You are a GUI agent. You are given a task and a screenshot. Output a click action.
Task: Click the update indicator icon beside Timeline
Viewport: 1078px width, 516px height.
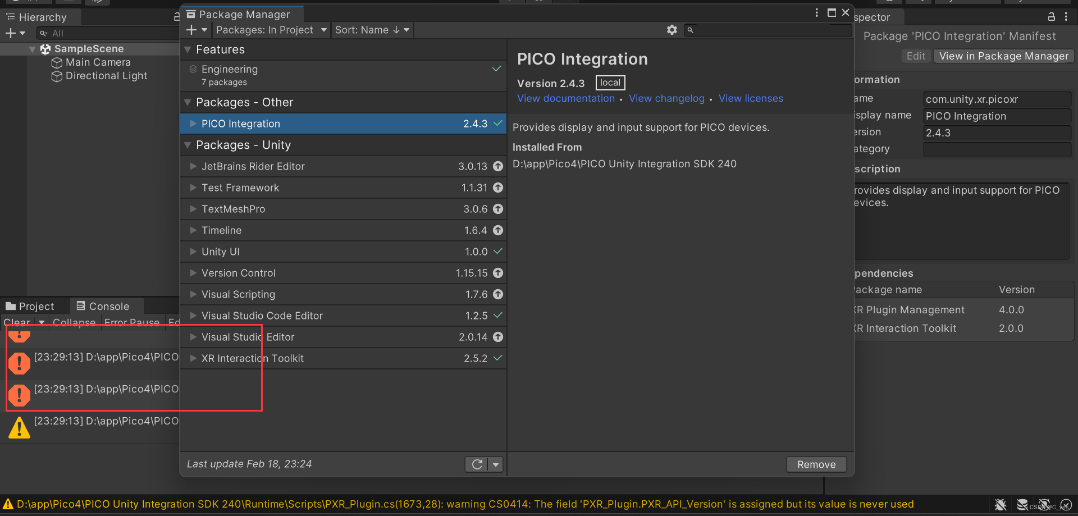click(497, 230)
